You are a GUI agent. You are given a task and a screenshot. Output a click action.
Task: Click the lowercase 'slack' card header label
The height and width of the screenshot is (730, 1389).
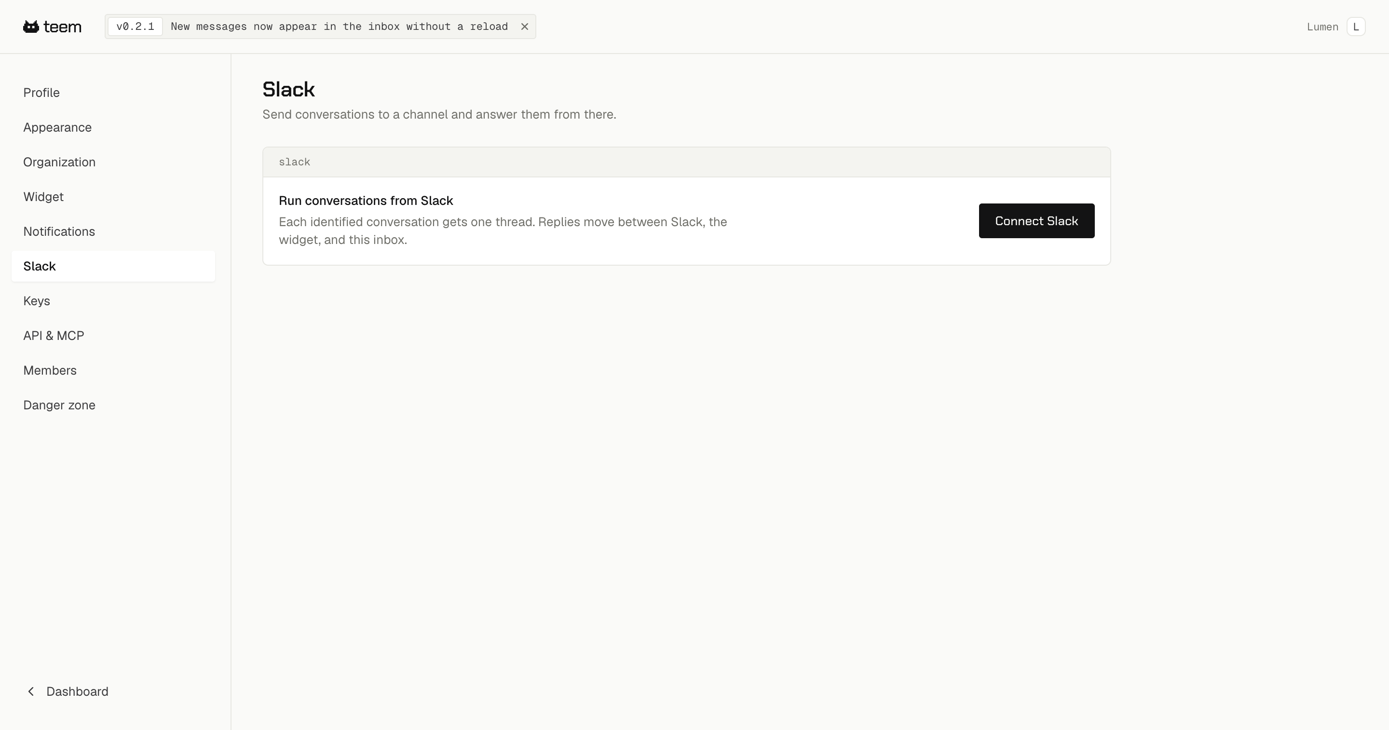coord(294,162)
